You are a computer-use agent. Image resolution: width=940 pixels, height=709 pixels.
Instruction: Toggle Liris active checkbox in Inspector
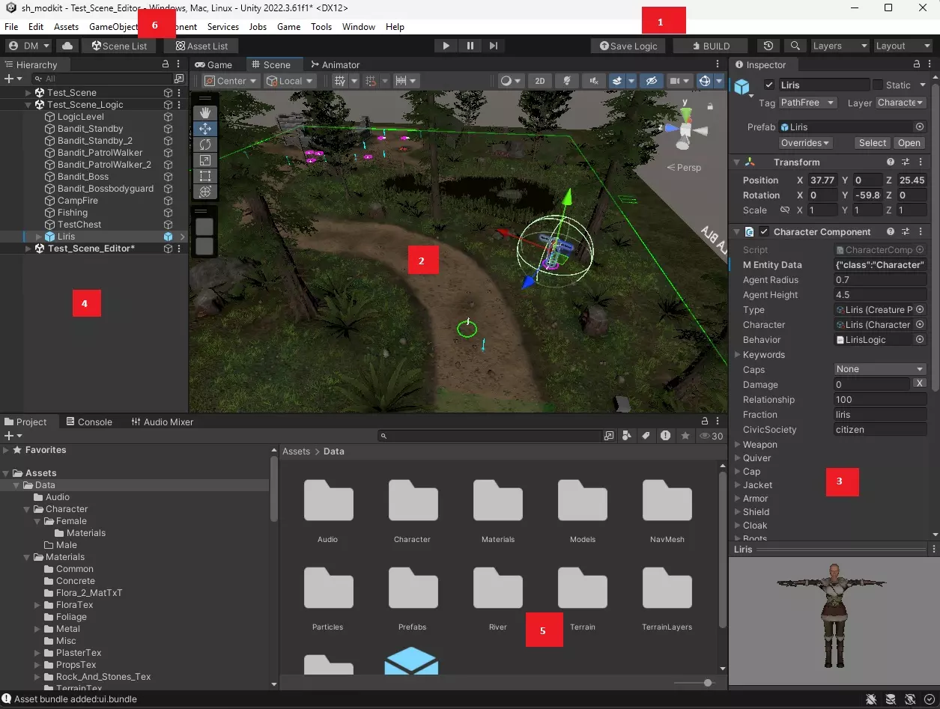[768, 85]
